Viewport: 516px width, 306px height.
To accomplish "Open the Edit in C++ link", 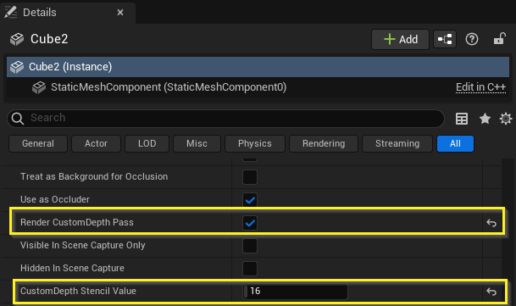I will 480,87.
